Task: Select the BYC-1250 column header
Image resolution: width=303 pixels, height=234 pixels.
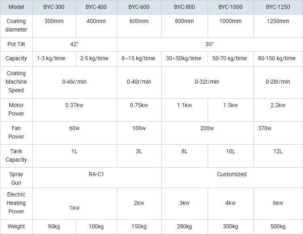Action: tap(278, 7)
